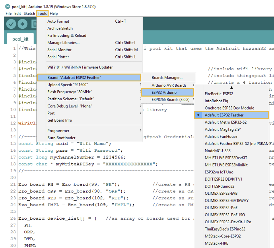Click the myWriteAPIKey XXXXXXXXXXXXXXXX string
Image resolution: width=274 pixels, height=248 pixels.
[x=129, y=164]
